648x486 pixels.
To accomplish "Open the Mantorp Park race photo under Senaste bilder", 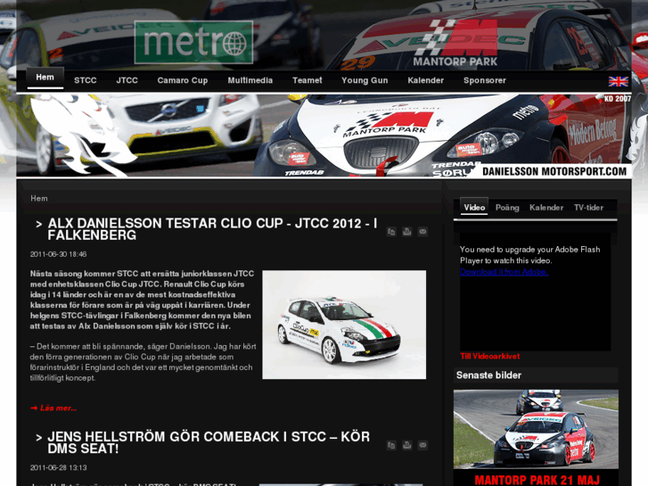I will (x=536, y=429).
